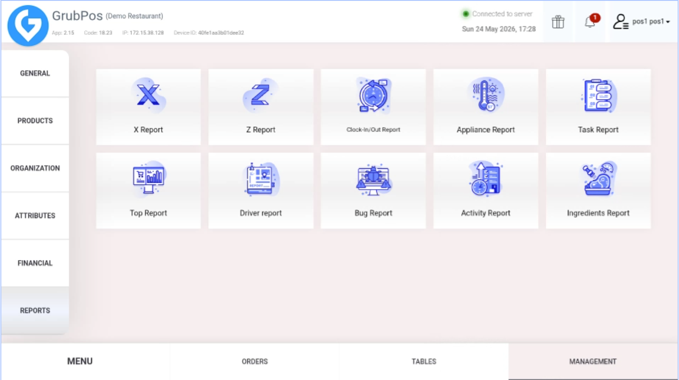Click the 'App: 2.15' version text

click(63, 33)
